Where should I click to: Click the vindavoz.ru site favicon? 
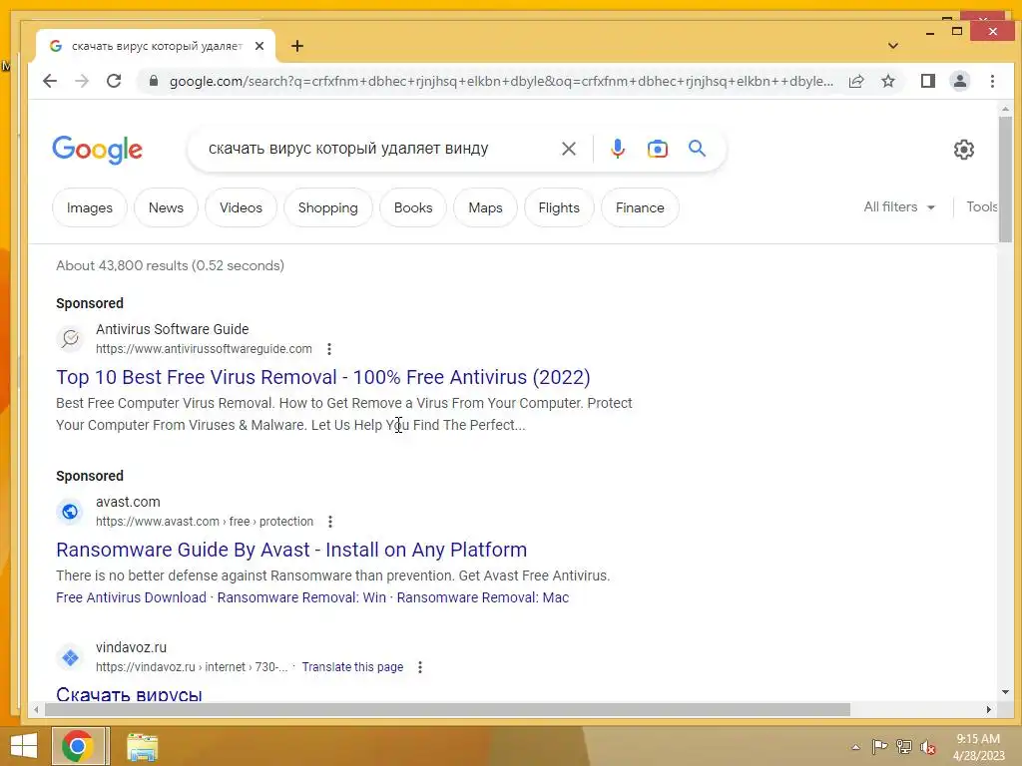[x=71, y=657]
